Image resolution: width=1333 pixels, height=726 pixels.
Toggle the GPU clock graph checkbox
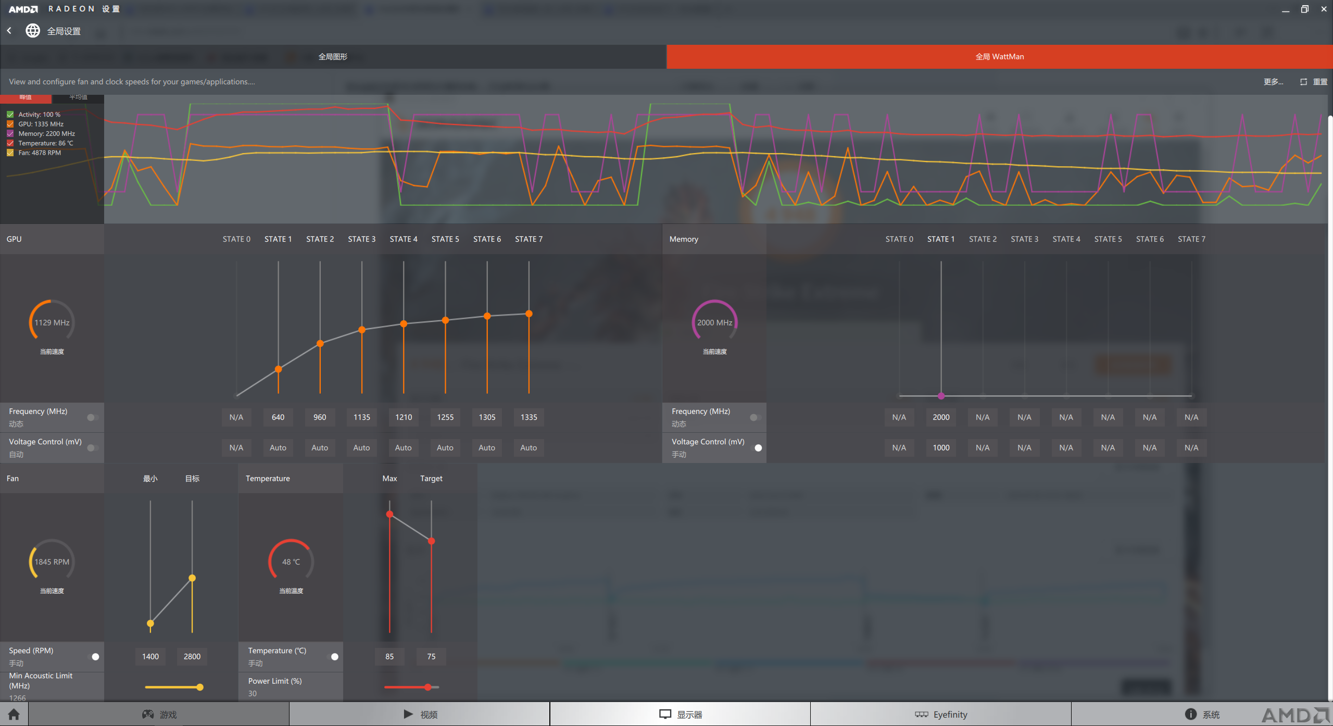(x=10, y=124)
